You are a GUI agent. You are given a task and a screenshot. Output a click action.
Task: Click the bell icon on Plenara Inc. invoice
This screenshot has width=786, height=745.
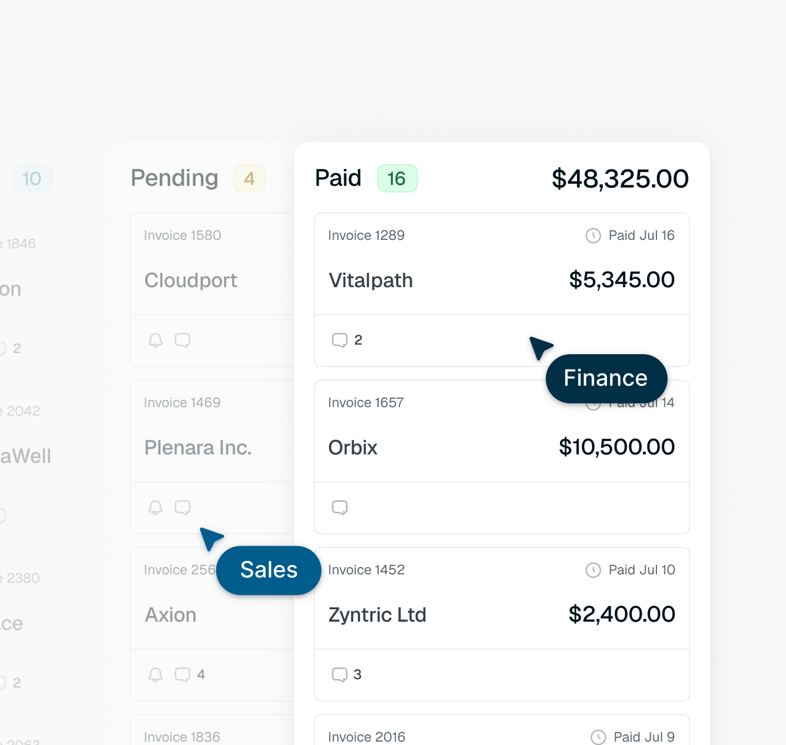pyautogui.click(x=156, y=507)
